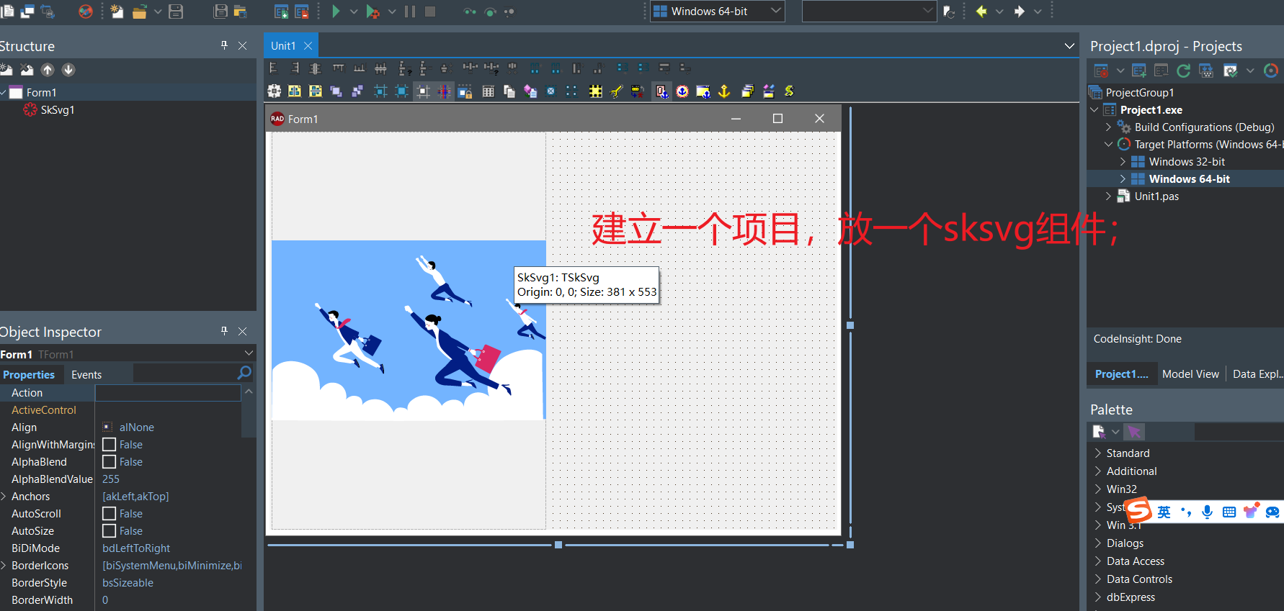
Task: Click the colorful ring icon in Projects toolbar
Action: (1271, 71)
